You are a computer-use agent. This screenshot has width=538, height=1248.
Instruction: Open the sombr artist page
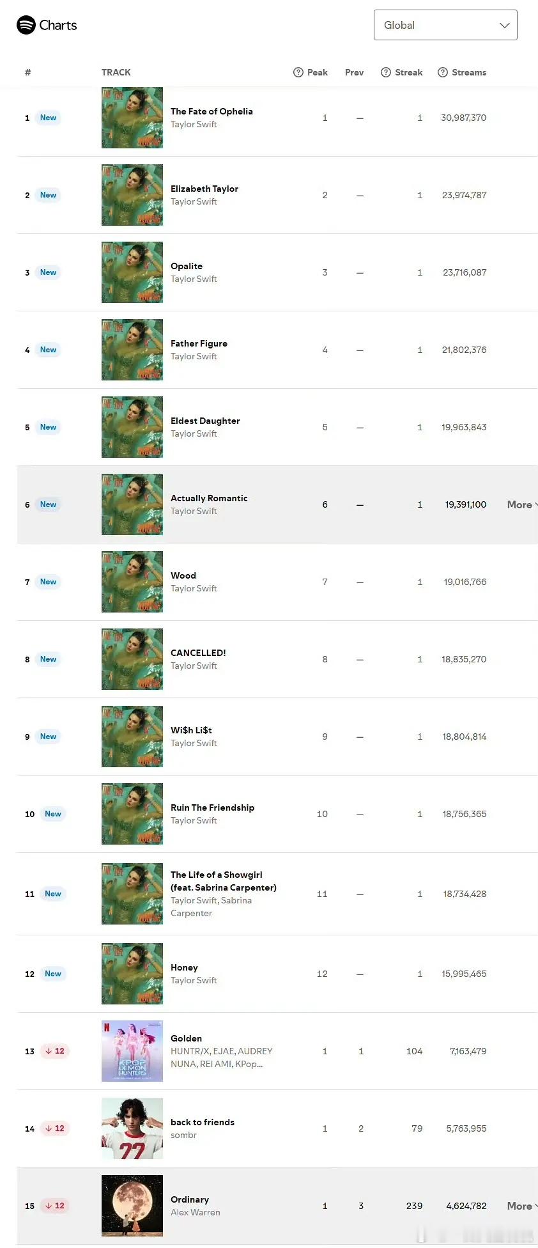[183, 1135]
